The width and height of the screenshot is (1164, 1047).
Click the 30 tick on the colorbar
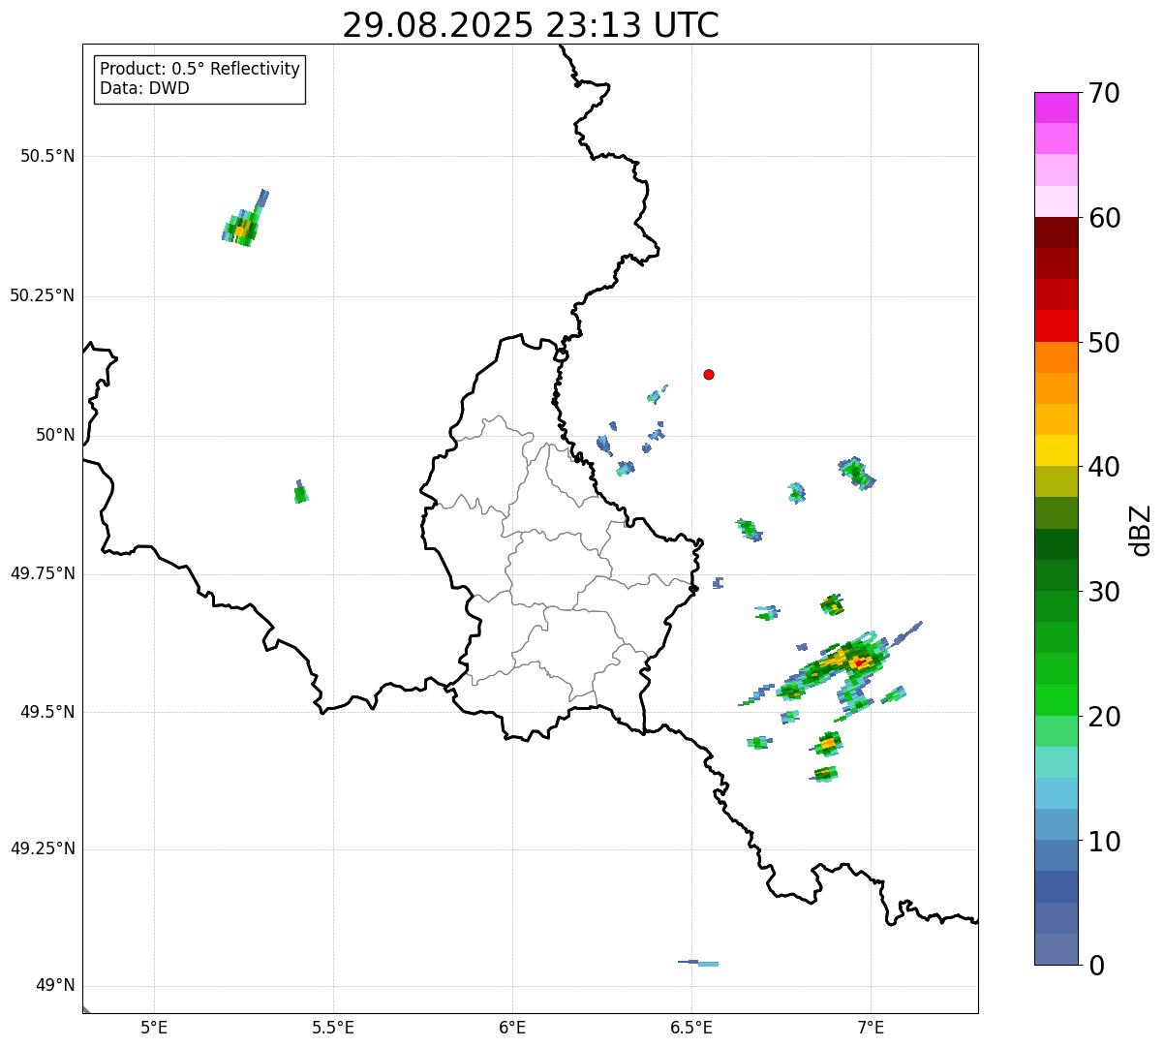click(1104, 593)
